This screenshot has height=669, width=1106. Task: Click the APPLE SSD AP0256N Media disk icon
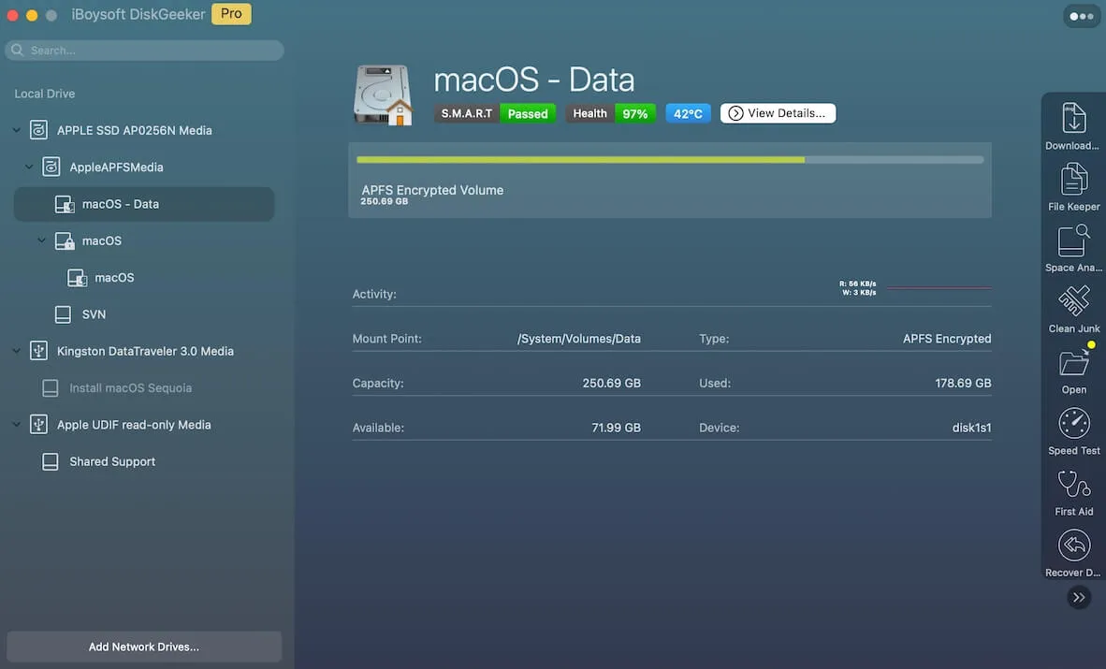coord(38,130)
